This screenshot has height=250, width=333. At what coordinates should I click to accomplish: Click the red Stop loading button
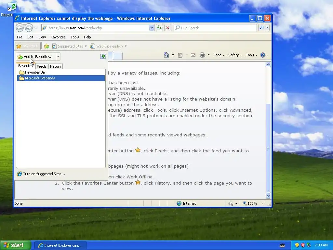(x=168, y=28)
